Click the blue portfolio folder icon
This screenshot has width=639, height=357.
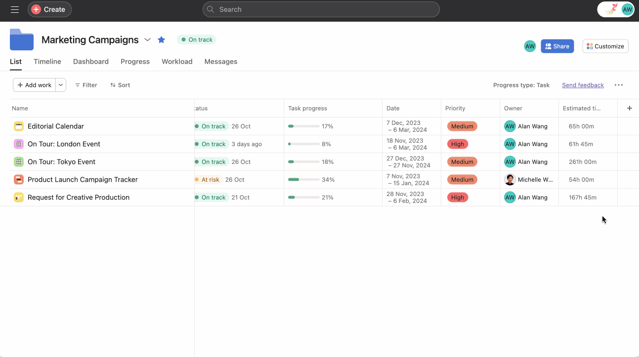pos(22,40)
